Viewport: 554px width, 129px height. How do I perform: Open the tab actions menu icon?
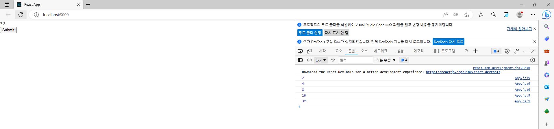tap(7, 5)
